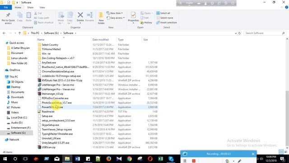The width and height of the screenshot is (289, 163).
Task: Open the File menu tab
Action: [6, 7]
